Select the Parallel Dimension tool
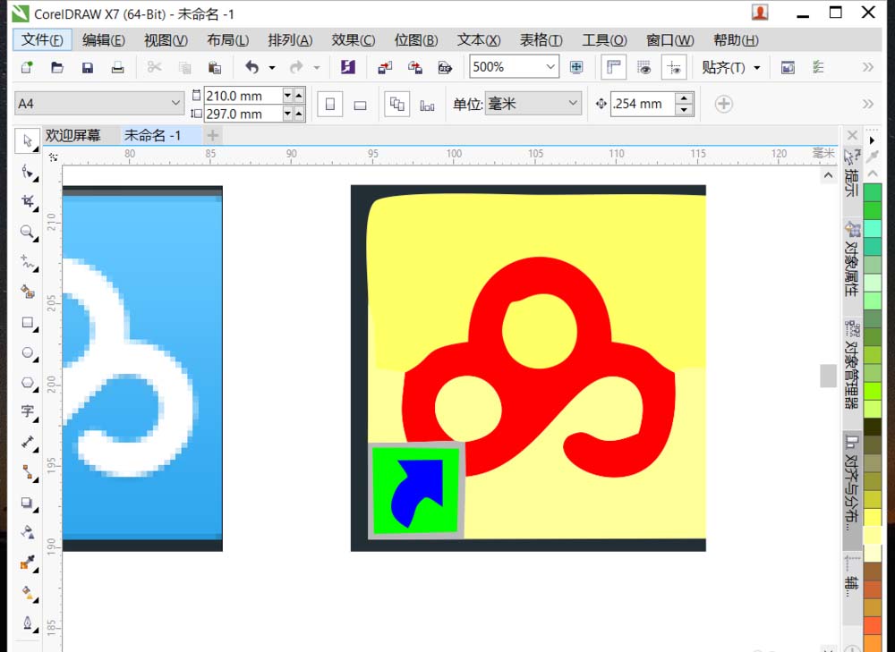 (28, 442)
